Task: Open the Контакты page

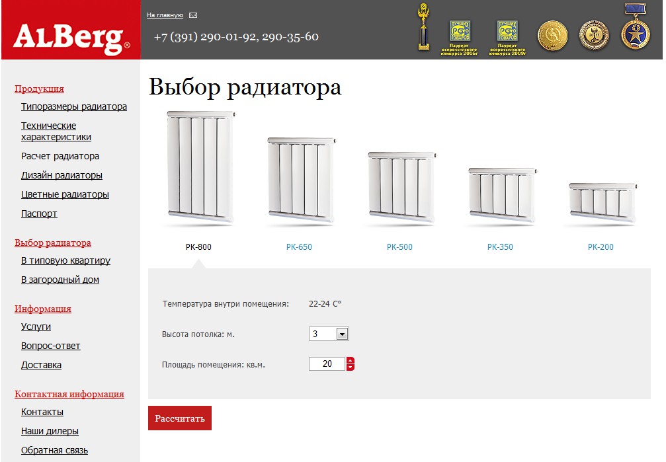Action: [42, 412]
